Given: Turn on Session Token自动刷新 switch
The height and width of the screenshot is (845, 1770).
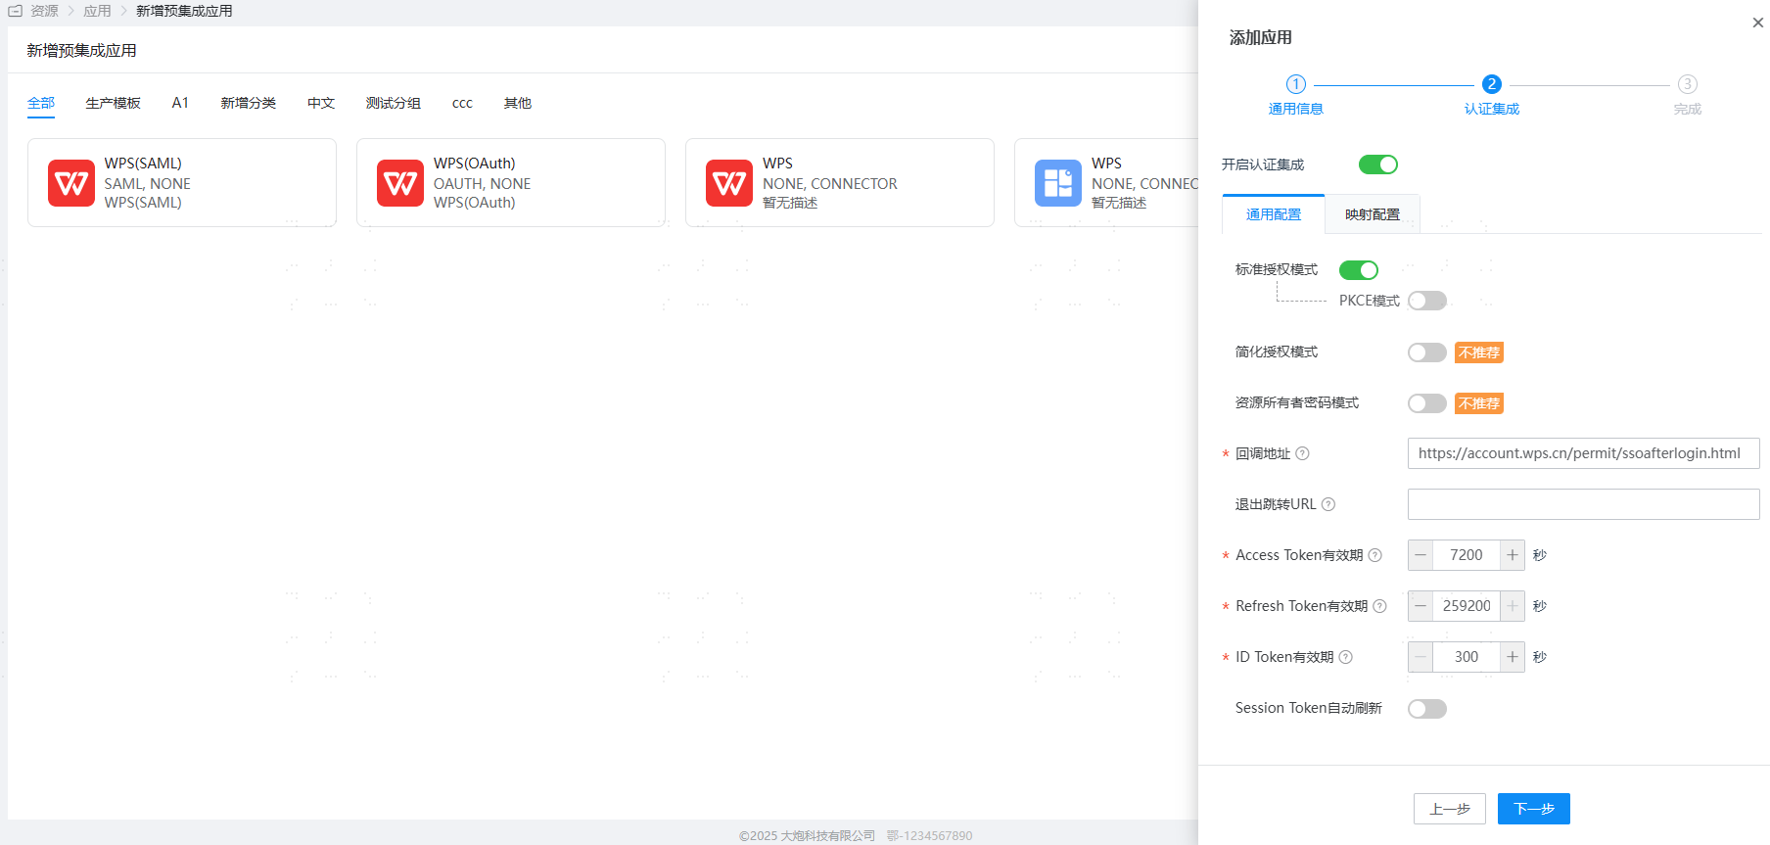Looking at the screenshot, I should click(x=1426, y=709).
